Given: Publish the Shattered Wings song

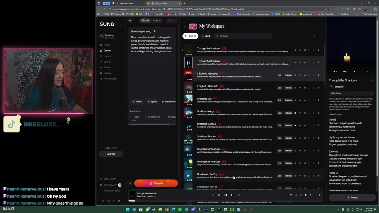Looking at the screenshot, I should coord(288,113).
